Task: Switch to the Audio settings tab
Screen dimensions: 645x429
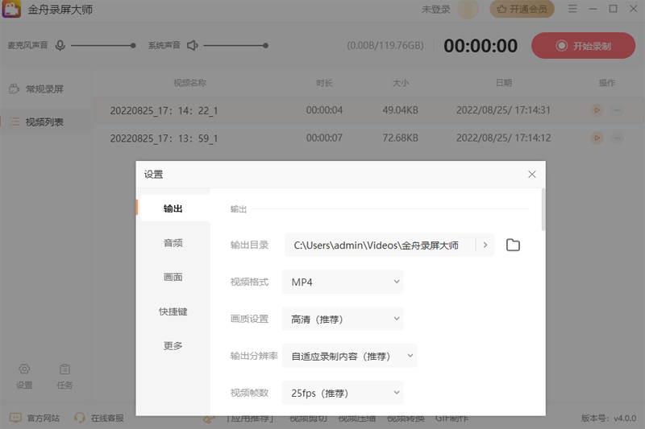Action: coord(173,243)
